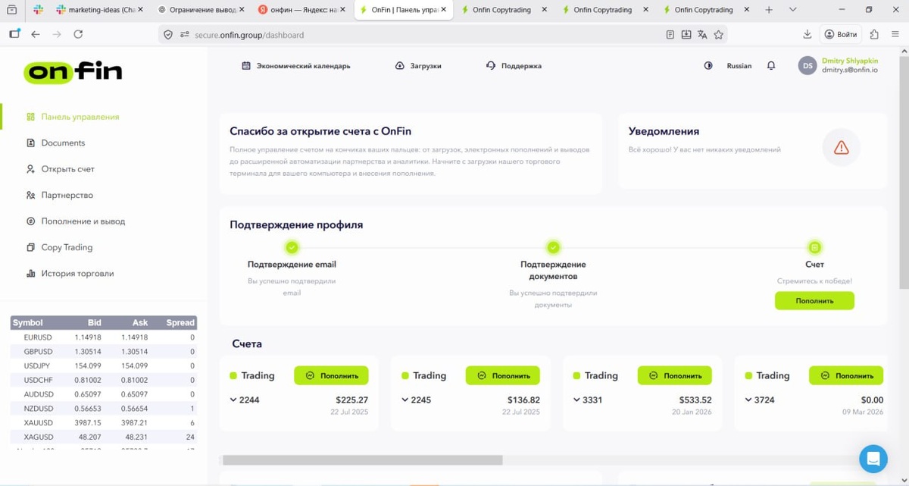Click the Copy Trading sidebar icon

(30, 247)
